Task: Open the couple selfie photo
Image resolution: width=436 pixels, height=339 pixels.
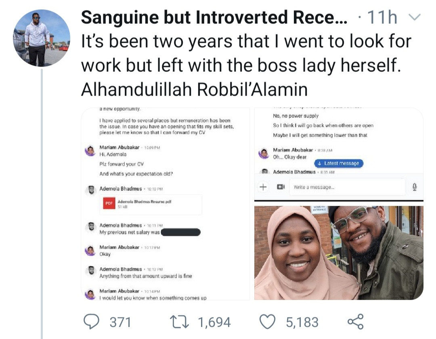Action: click(339, 253)
